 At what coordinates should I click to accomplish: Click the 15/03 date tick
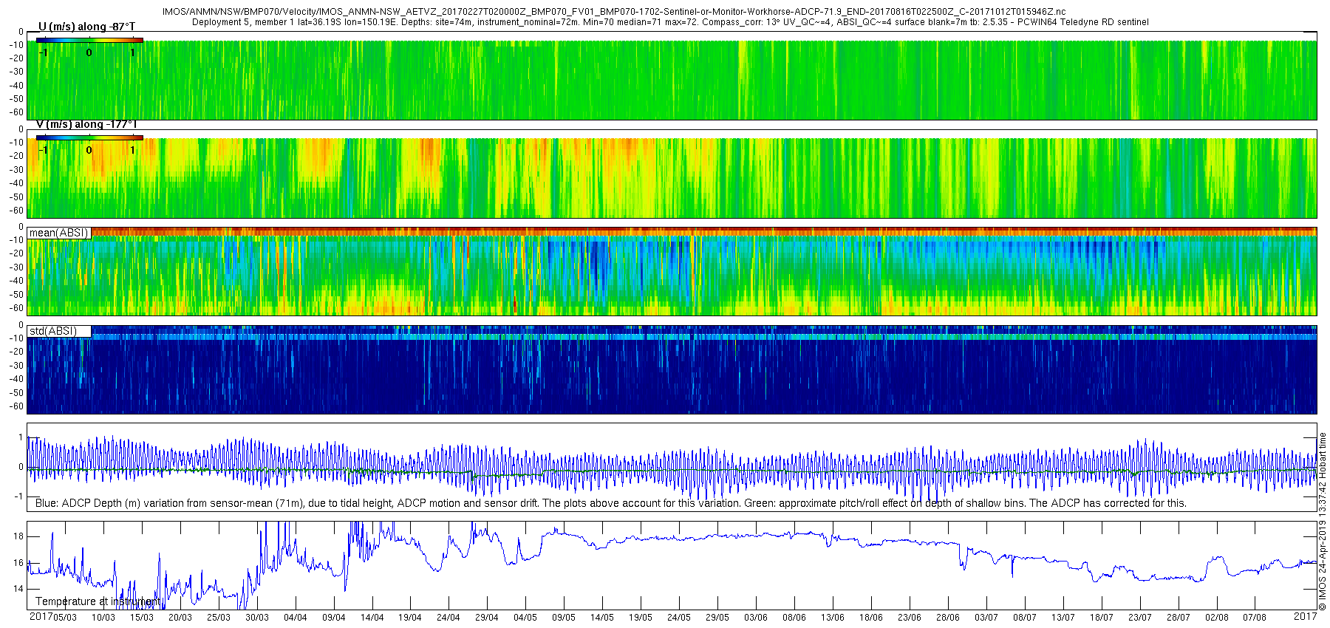(141, 618)
